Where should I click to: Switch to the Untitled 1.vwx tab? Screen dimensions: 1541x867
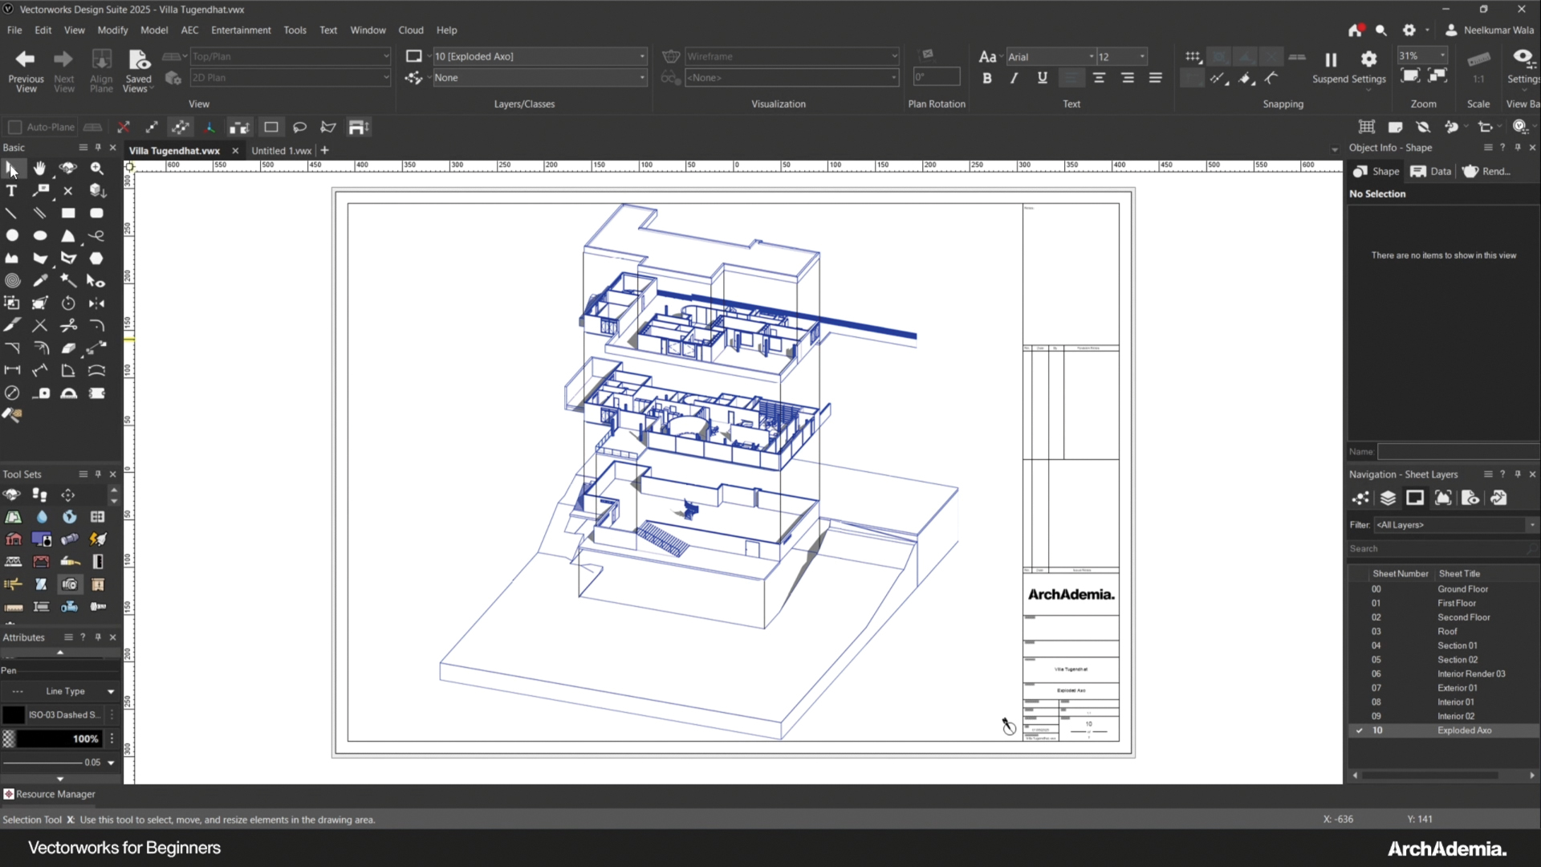coord(281,151)
